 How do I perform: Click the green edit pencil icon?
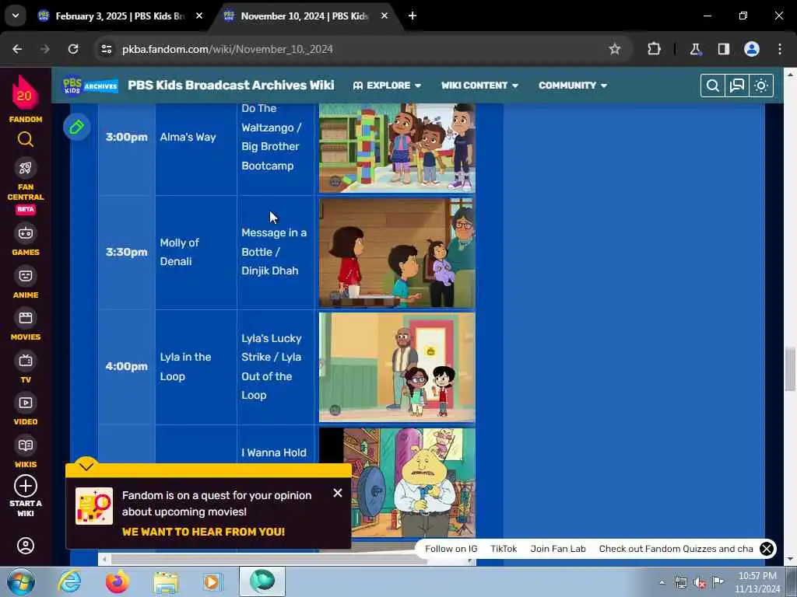77,127
